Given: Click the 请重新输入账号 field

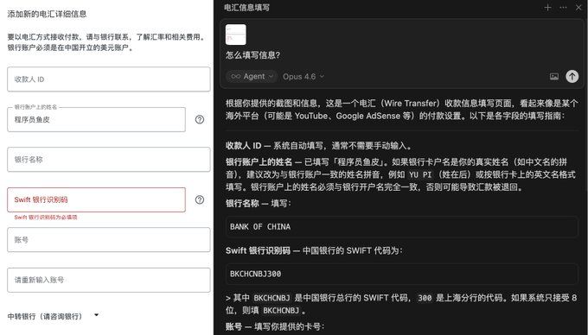Looking at the screenshot, I should click(x=109, y=280).
